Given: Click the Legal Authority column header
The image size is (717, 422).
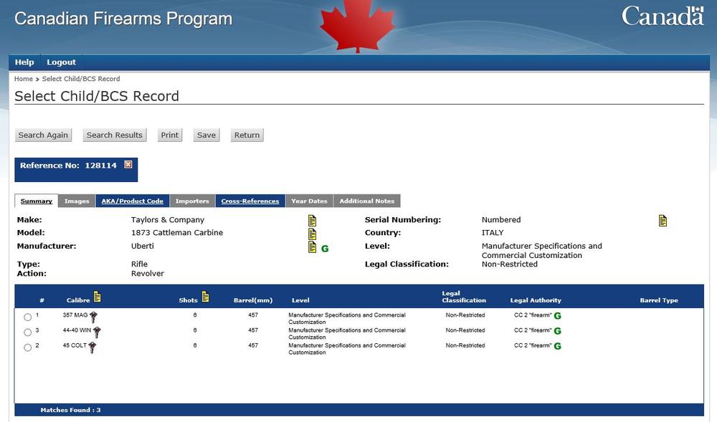Looking at the screenshot, I should (x=536, y=300).
